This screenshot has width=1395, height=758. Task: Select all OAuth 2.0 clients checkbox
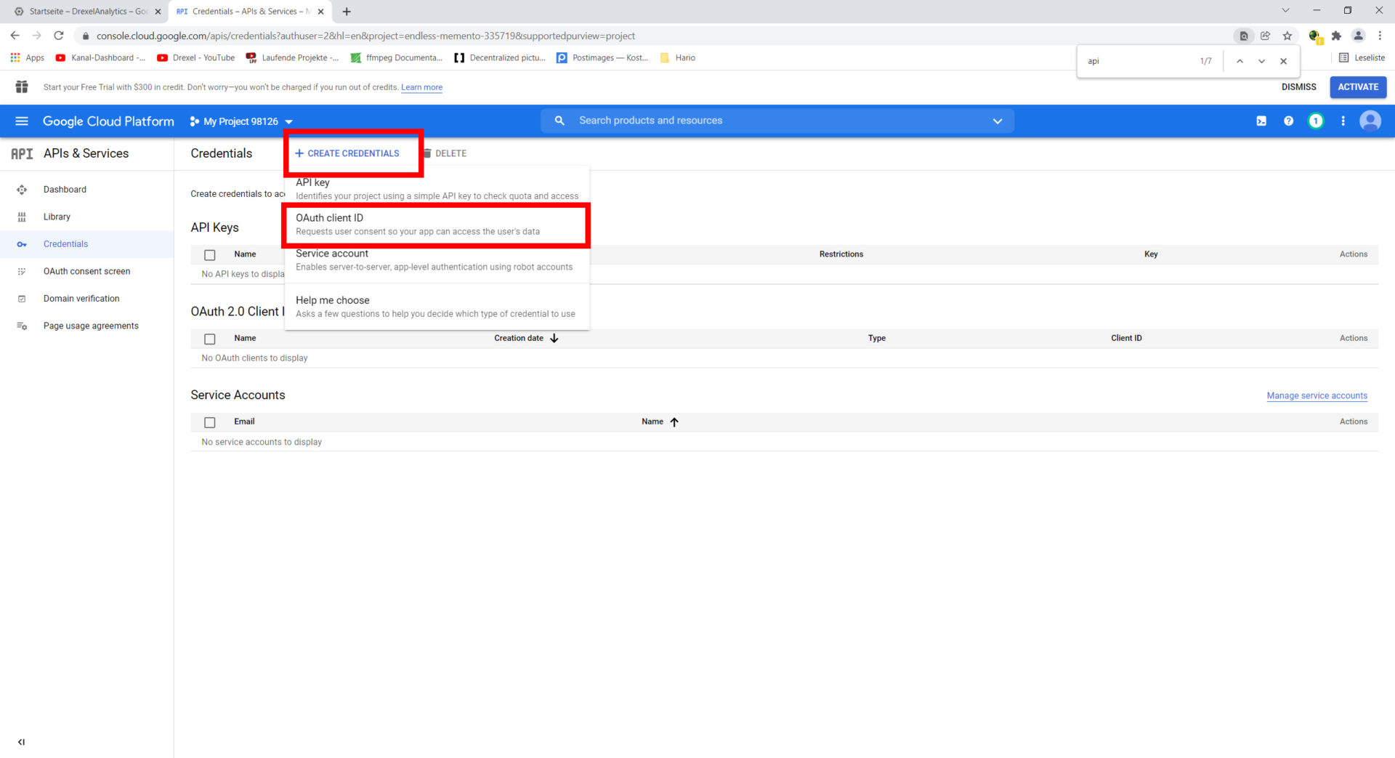210,339
